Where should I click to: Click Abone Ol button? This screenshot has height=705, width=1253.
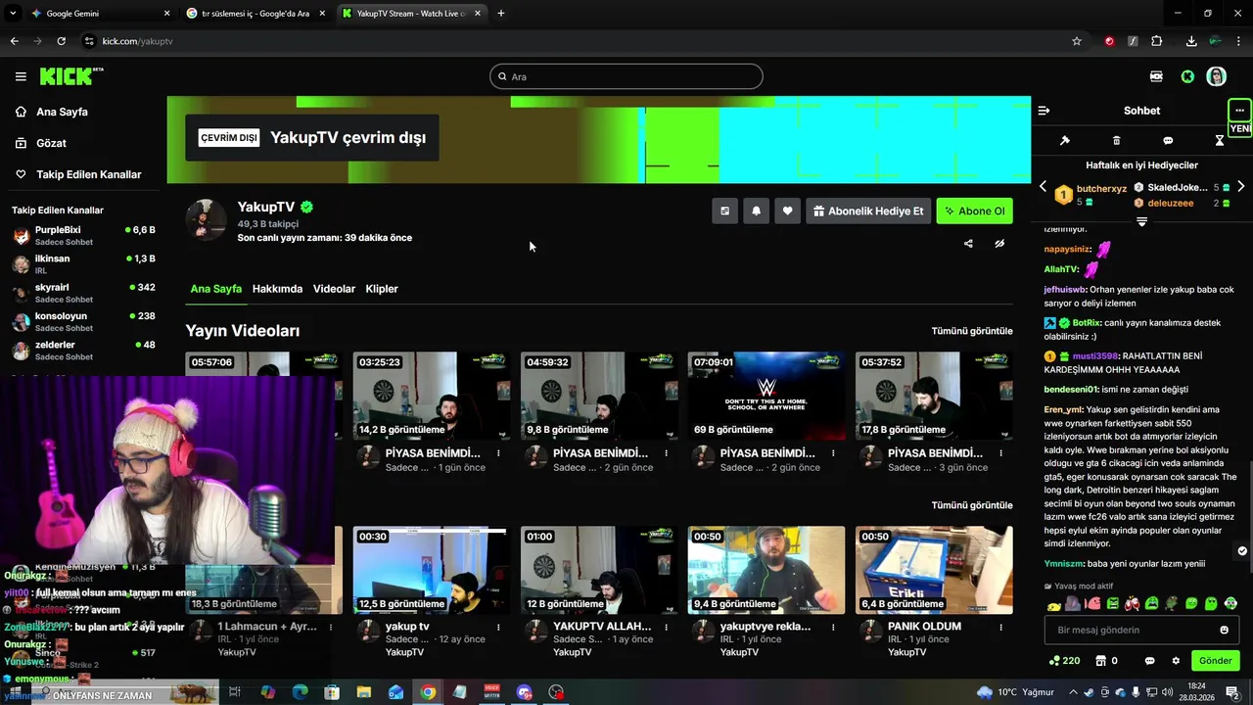click(x=975, y=211)
